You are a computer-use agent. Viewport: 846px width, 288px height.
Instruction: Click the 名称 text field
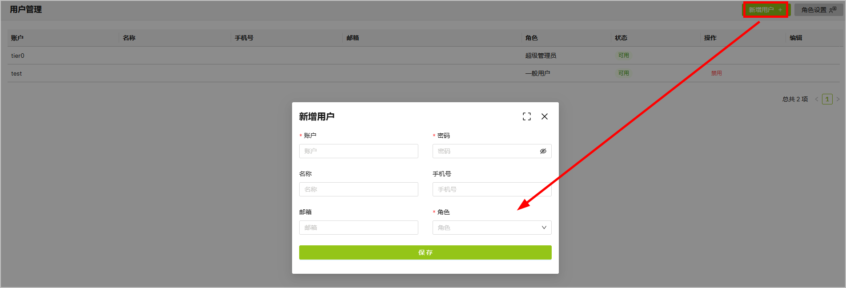358,189
